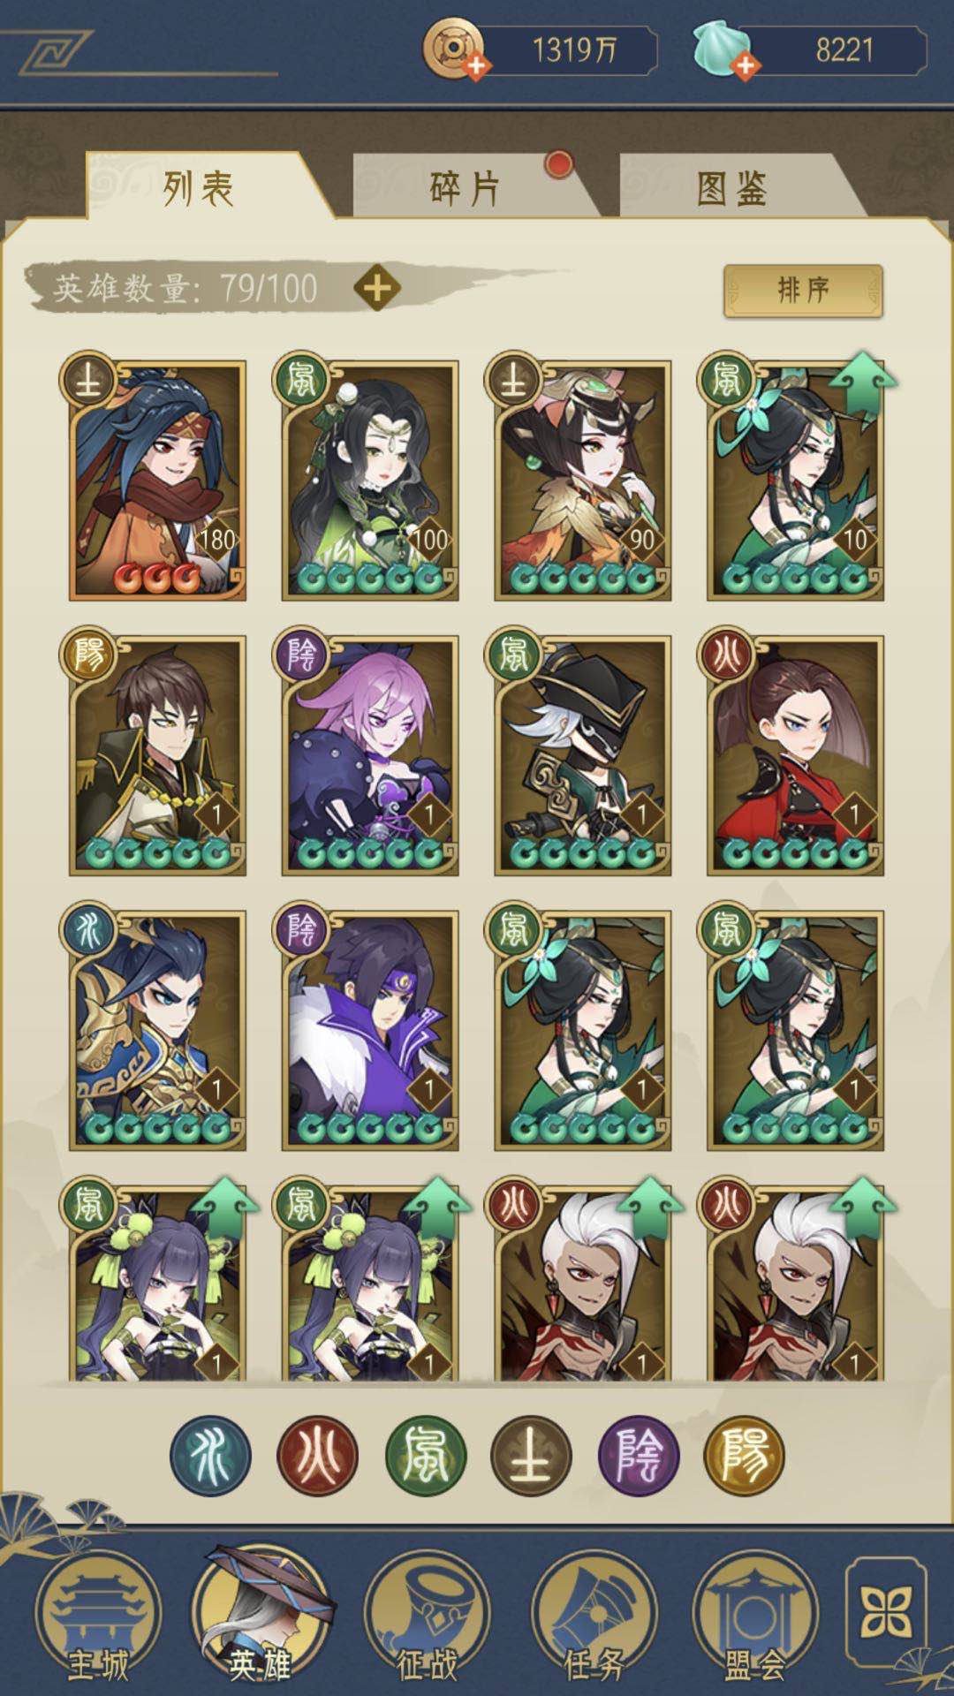Viewport: 954px width, 1696px height.
Task: Add more jade shell currency
Action: pos(746,65)
